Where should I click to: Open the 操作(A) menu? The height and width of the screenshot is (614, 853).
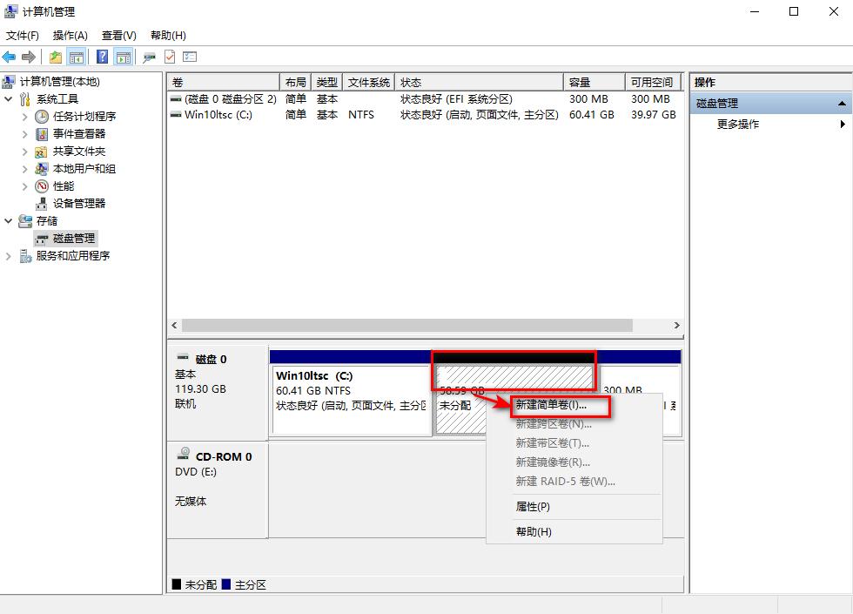pos(68,35)
